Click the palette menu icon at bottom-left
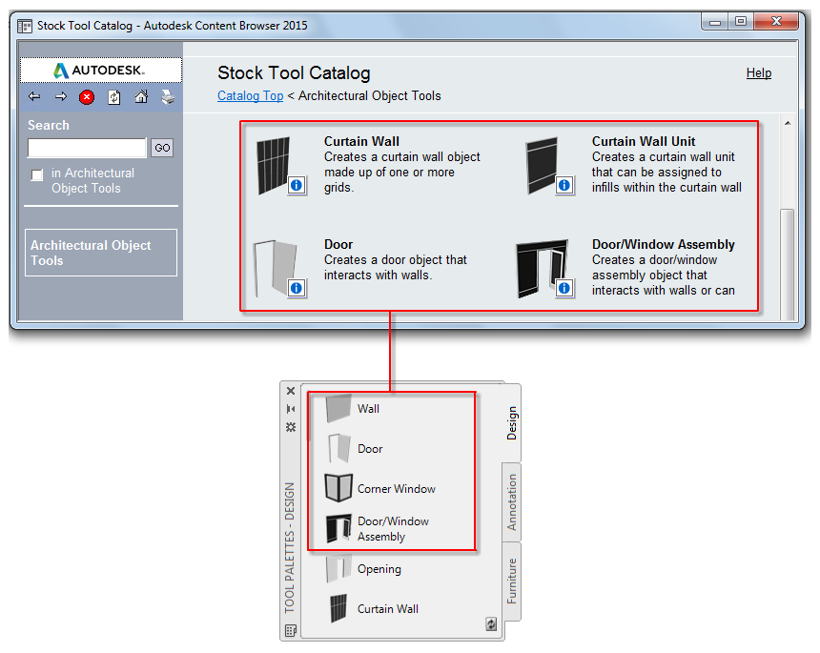The image size is (820, 653). coord(291,630)
